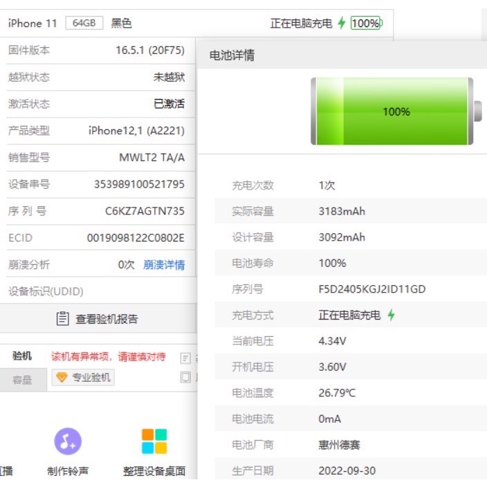Viewport: 487px width, 487px height.
Task: Select the 验机 tab
Action: tap(22, 356)
